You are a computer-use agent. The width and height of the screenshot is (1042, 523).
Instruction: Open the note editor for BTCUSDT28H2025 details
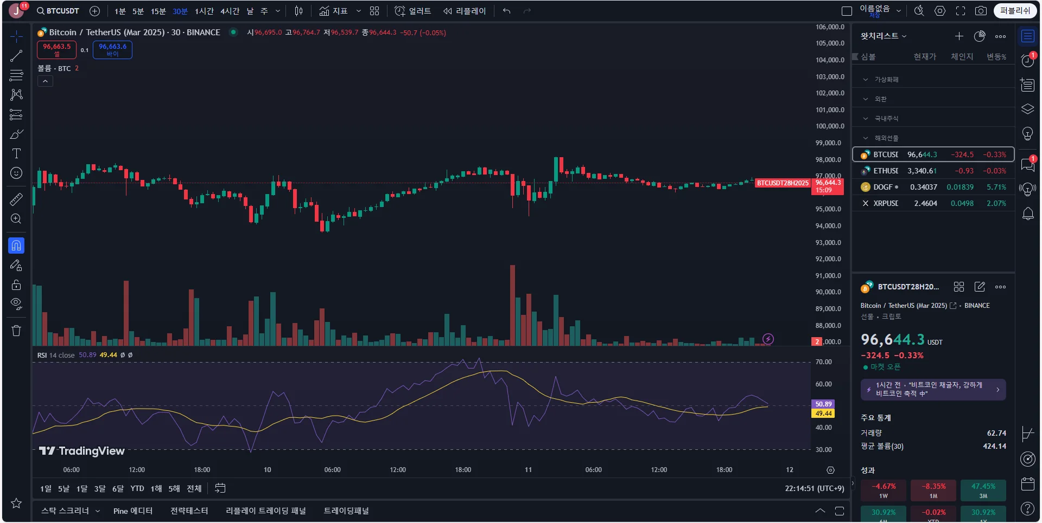tap(980, 287)
